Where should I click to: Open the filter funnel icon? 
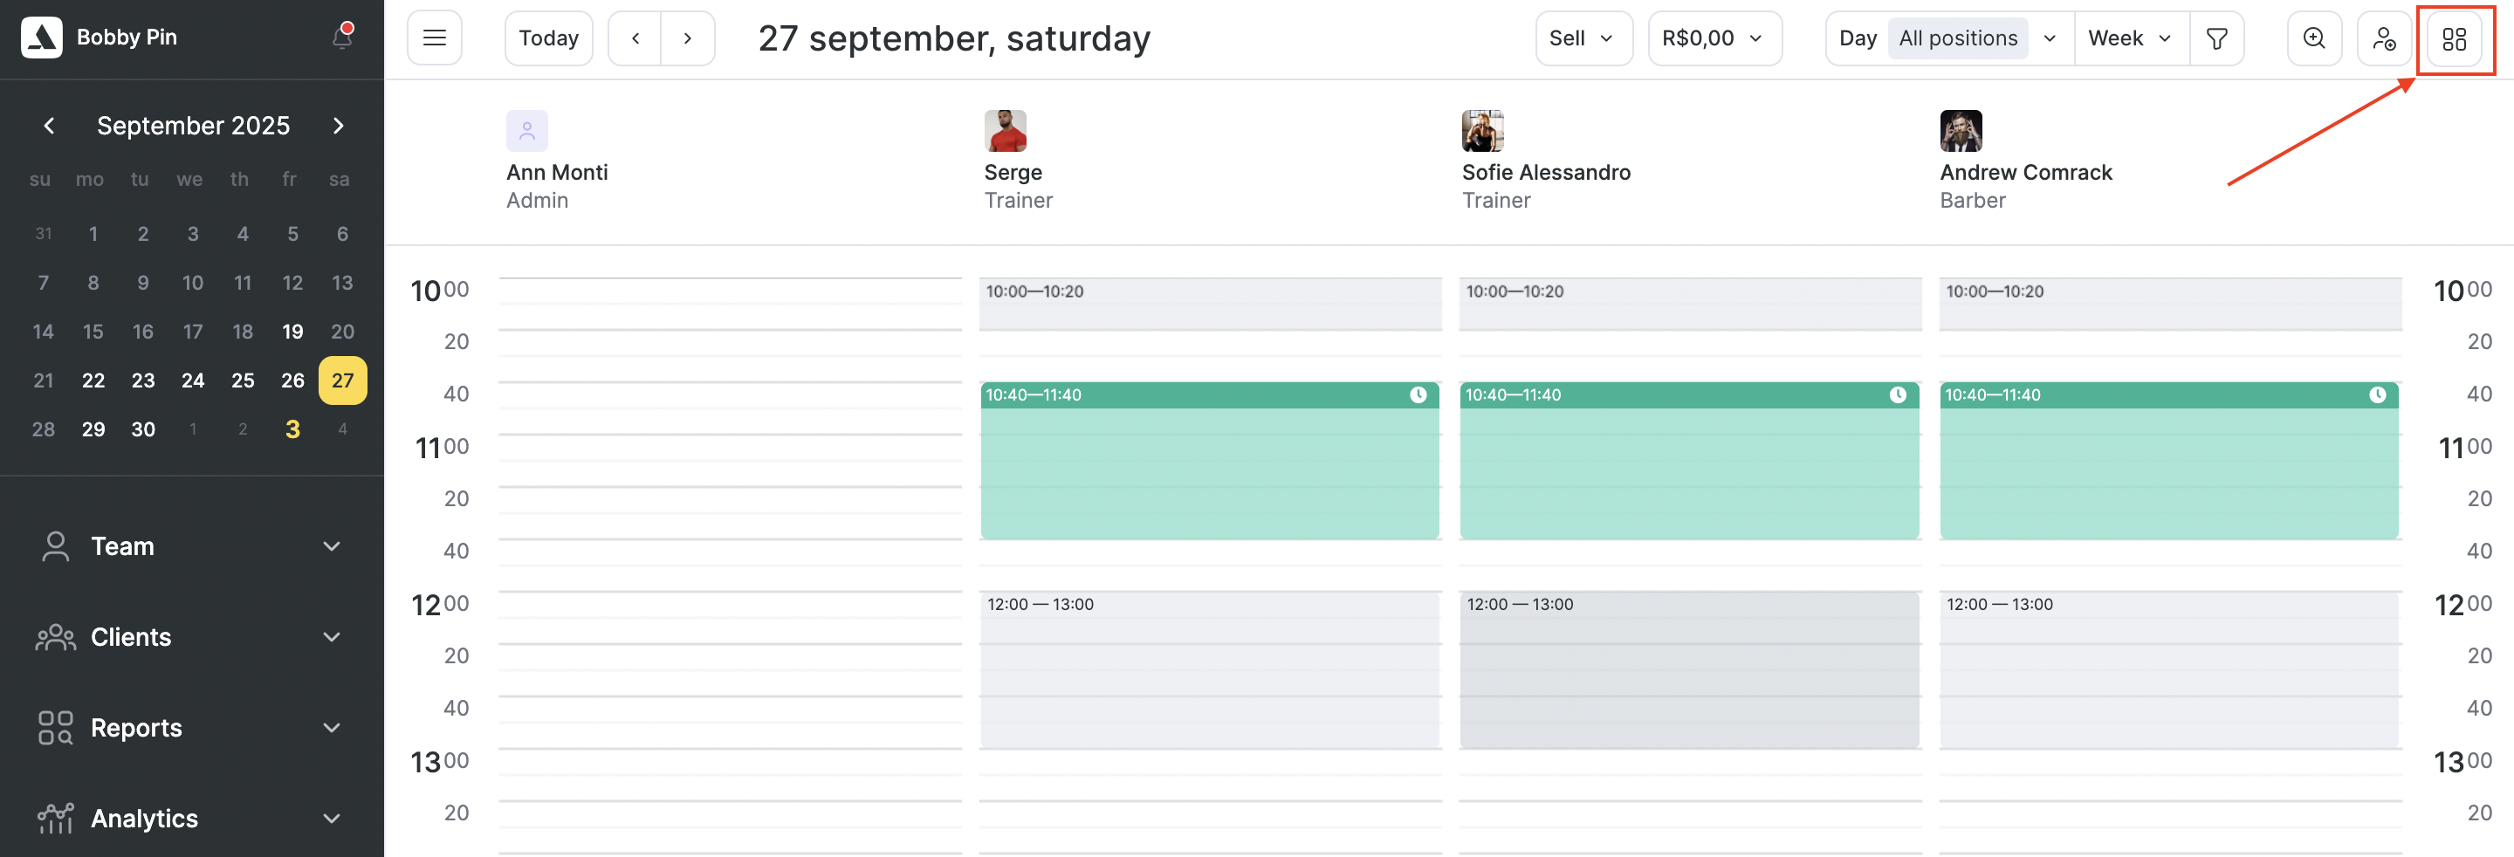(2216, 38)
